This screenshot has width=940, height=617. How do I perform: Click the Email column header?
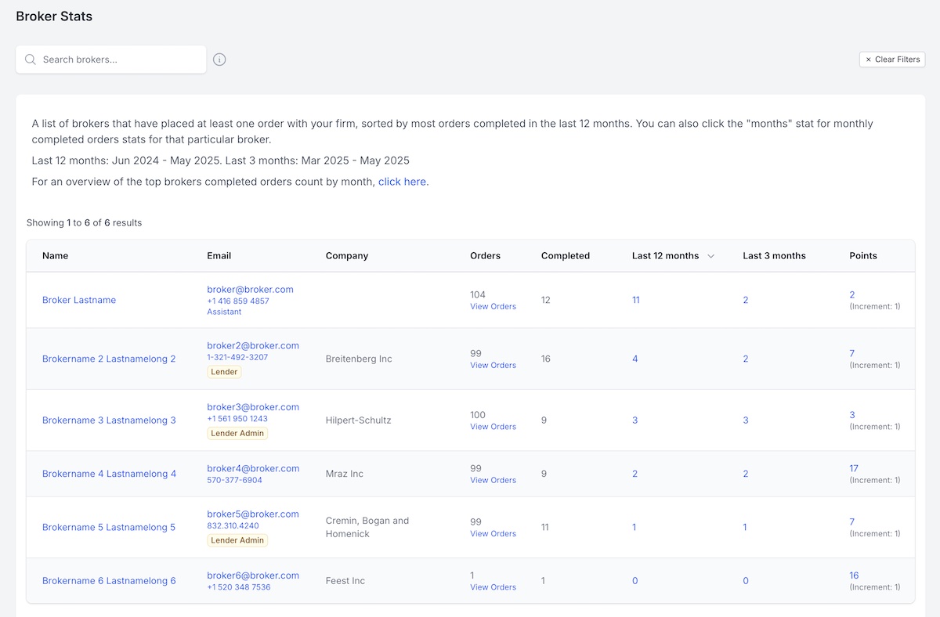point(219,256)
